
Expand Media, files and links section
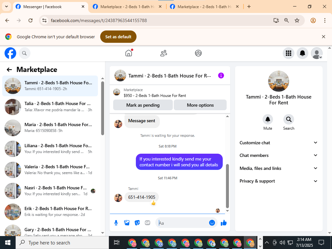[279, 168]
